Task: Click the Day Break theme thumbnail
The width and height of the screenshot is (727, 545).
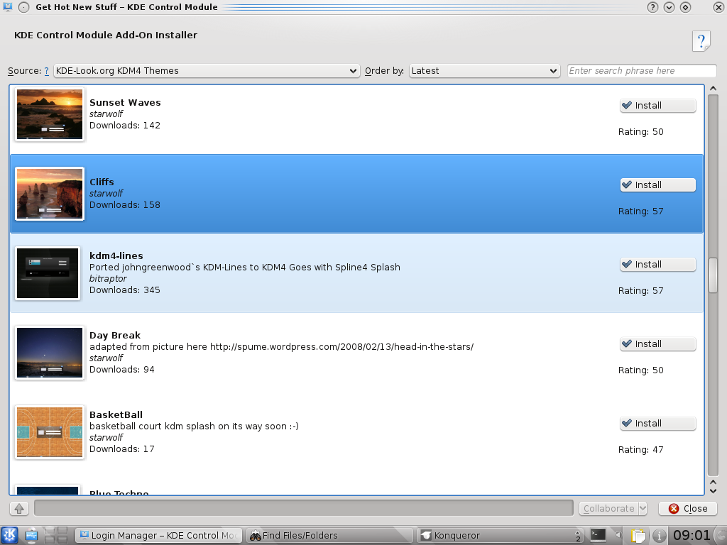Action: tap(50, 353)
